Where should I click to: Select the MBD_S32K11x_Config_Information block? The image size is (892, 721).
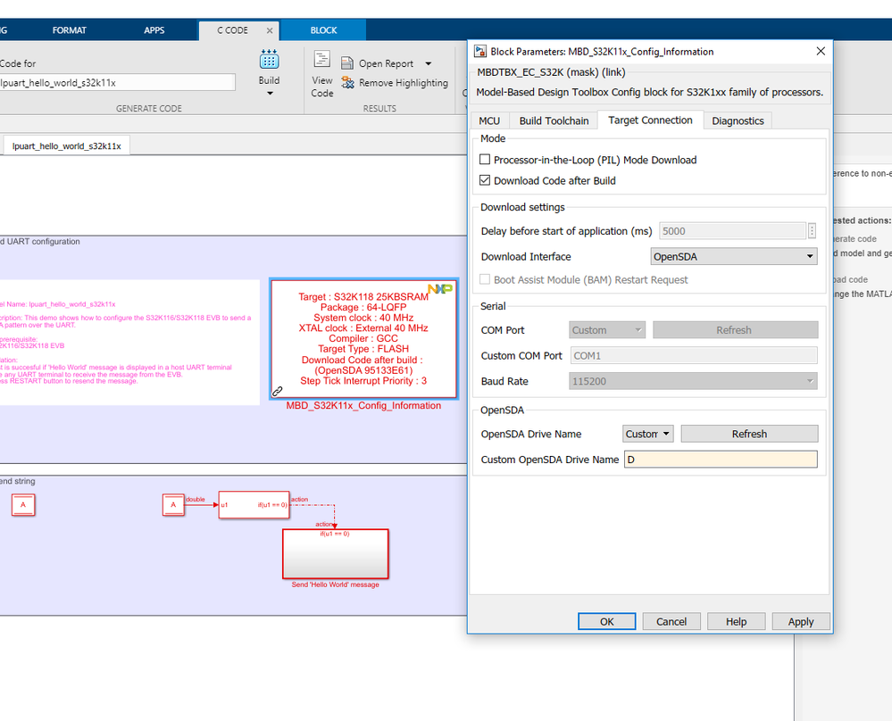(363, 338)
